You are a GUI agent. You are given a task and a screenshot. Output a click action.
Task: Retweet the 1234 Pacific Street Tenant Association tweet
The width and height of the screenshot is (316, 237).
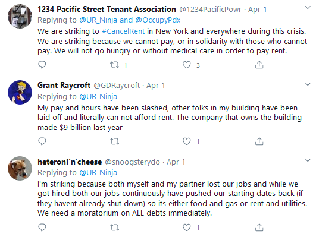click(114, 65)
